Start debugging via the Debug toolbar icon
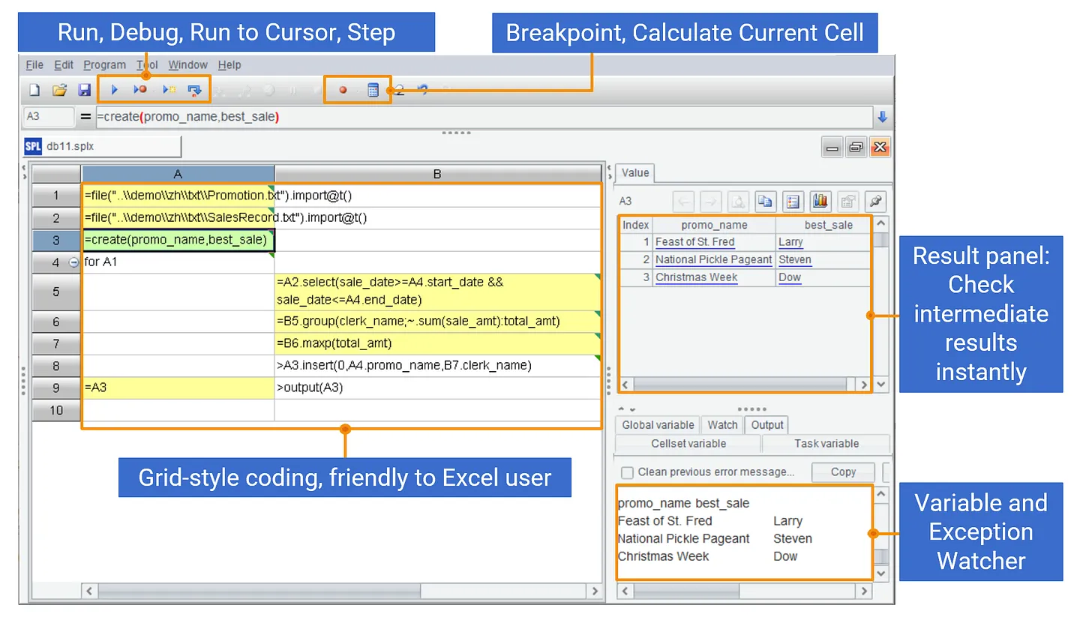Screen dimensions: 1092x617 tap(139, 90)
